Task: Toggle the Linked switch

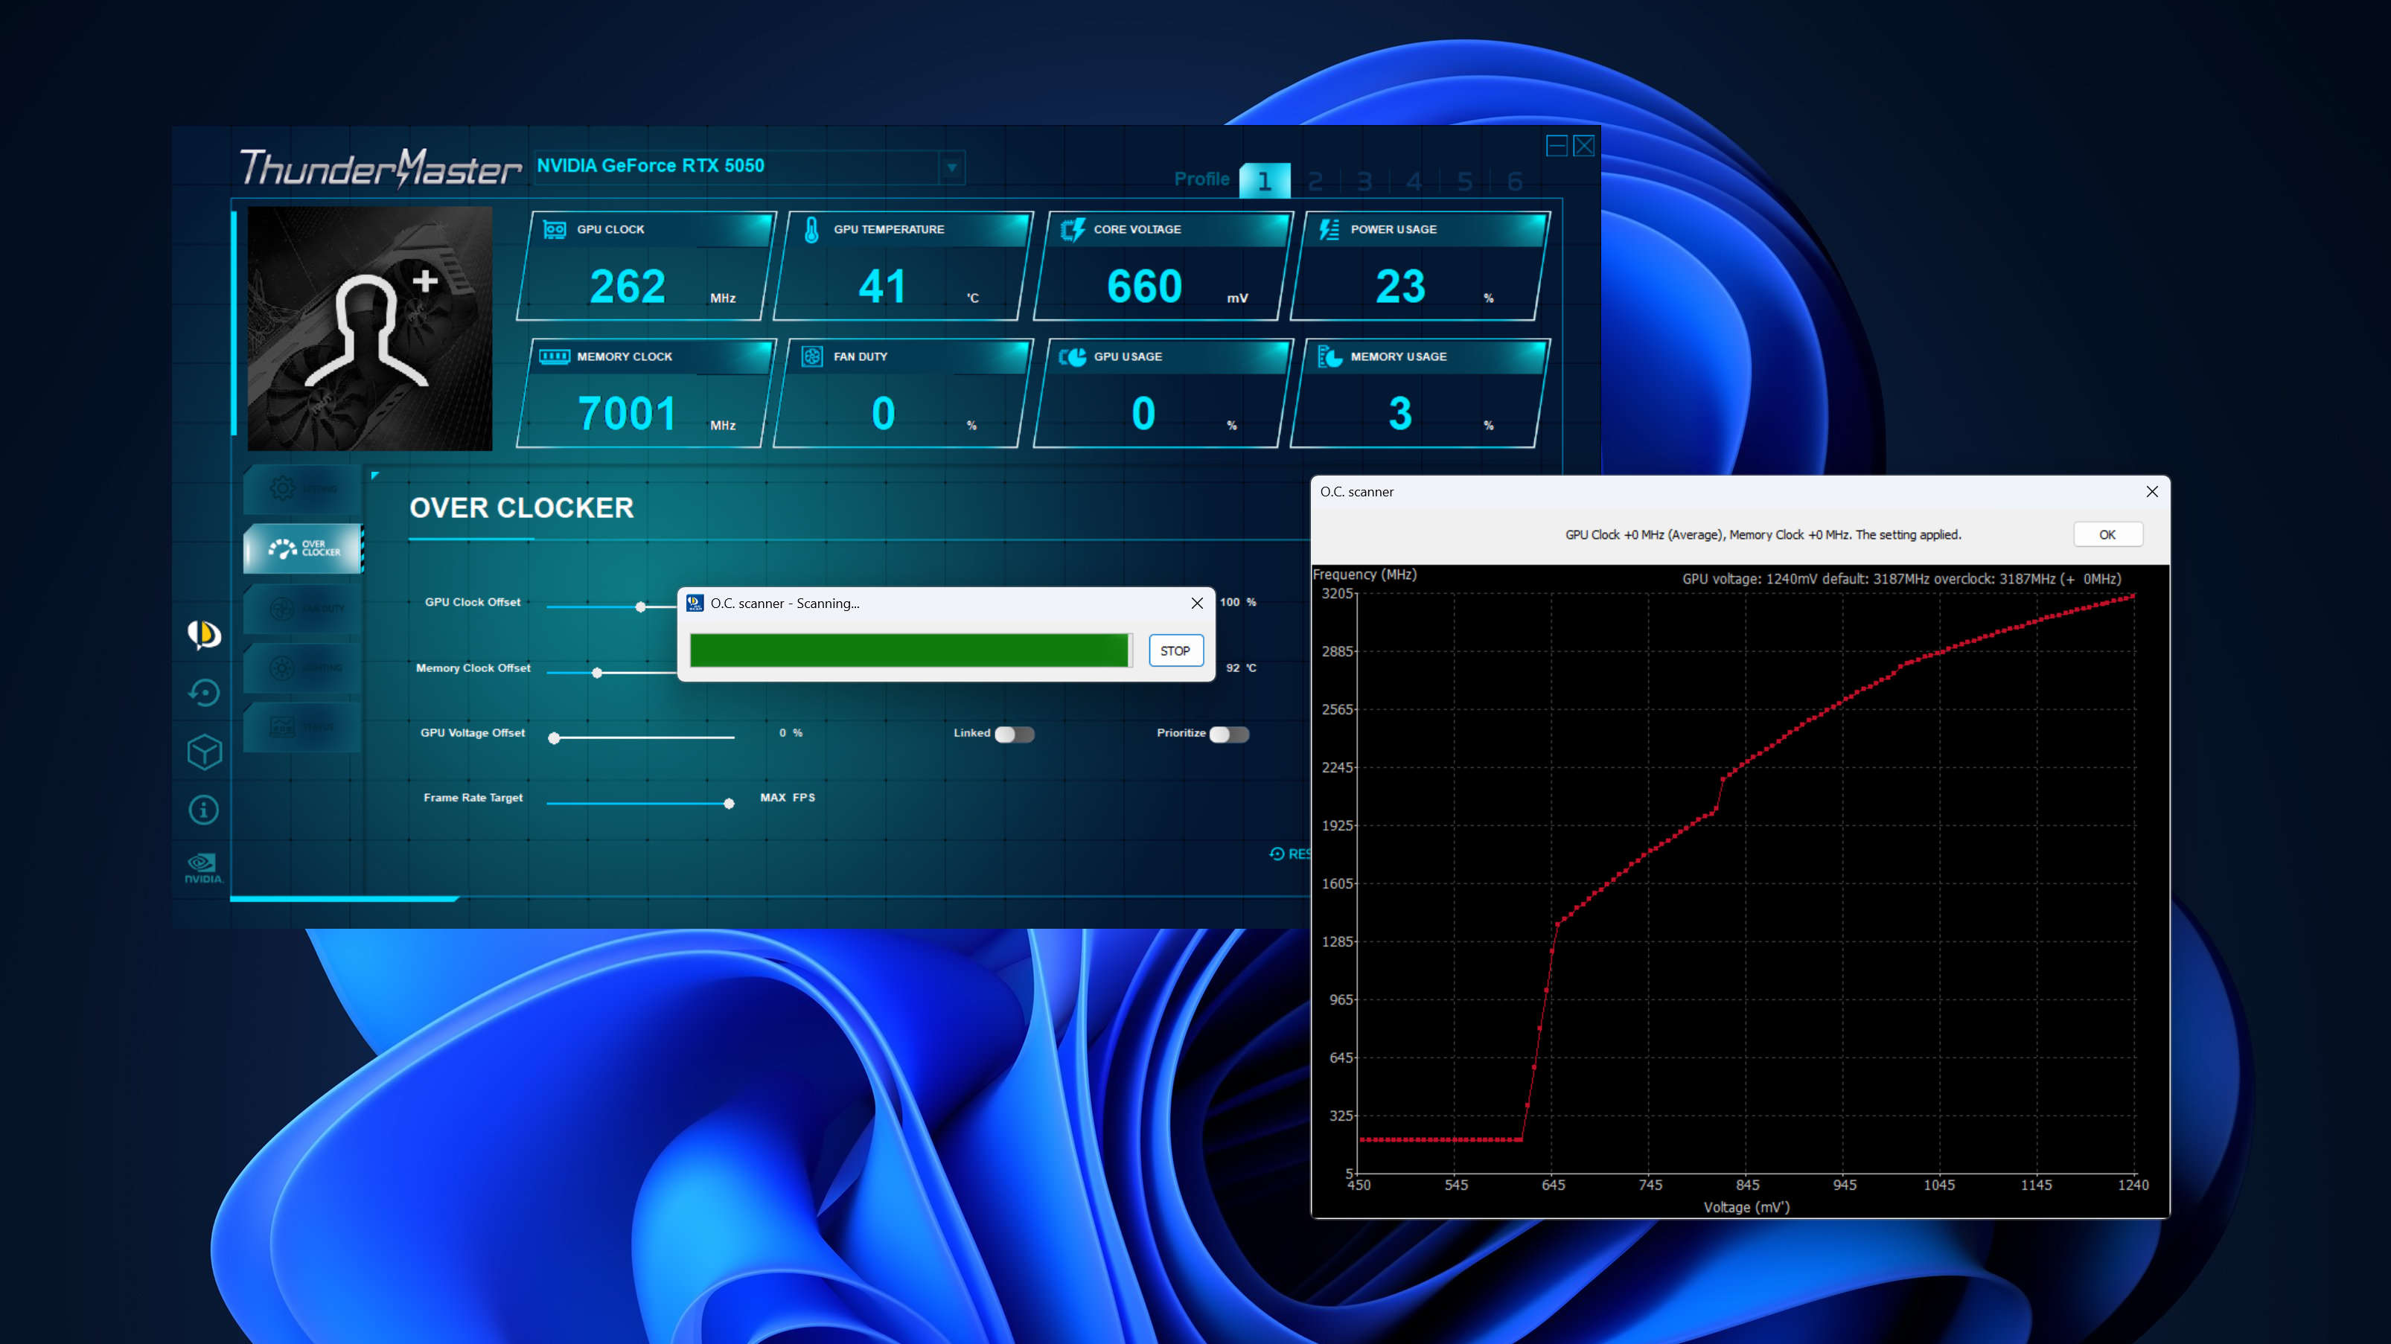Action: point(1015,735)
